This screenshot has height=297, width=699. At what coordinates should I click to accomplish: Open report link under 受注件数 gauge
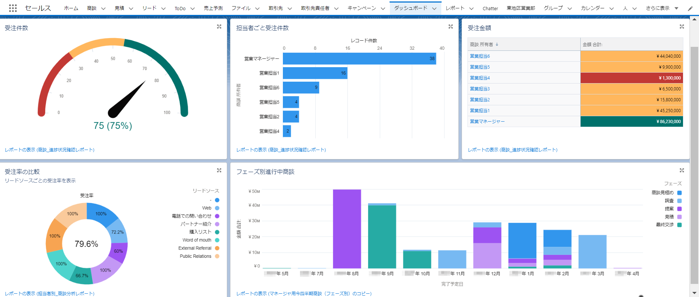tap(50, 150)
